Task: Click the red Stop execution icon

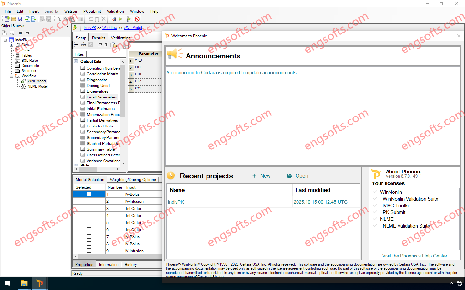Action: [137, 19]
